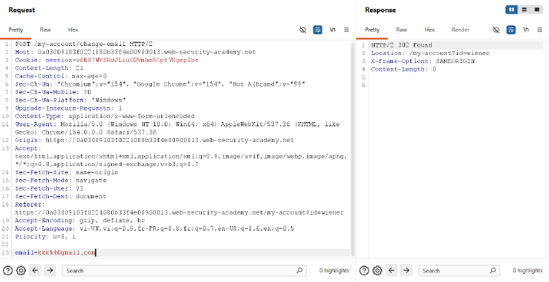The image size is (549, 282).
Task: Switch to Response Render tab
Action: point(460,30)
